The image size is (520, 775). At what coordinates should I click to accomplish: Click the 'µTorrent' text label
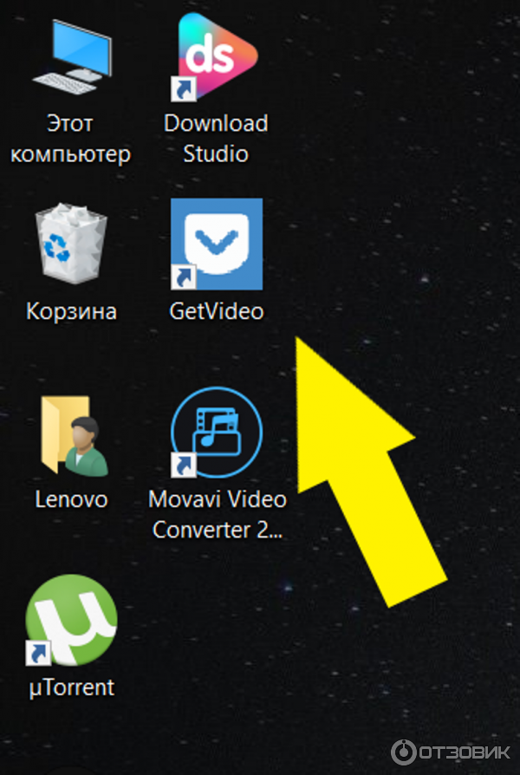(x=71, y=687)
